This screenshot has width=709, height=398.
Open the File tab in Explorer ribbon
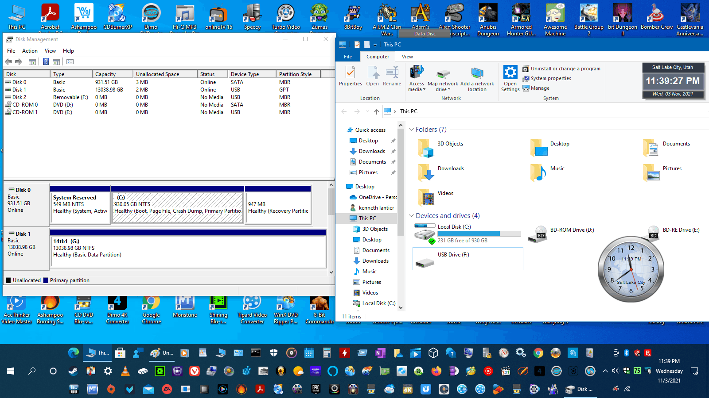pos(348,57)
